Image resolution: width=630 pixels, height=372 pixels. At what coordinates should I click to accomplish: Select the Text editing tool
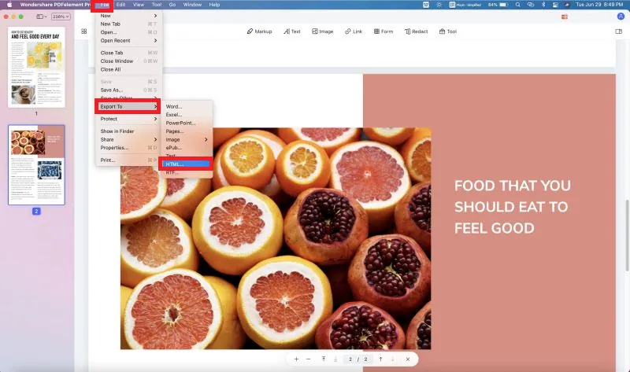pos(292,31)
